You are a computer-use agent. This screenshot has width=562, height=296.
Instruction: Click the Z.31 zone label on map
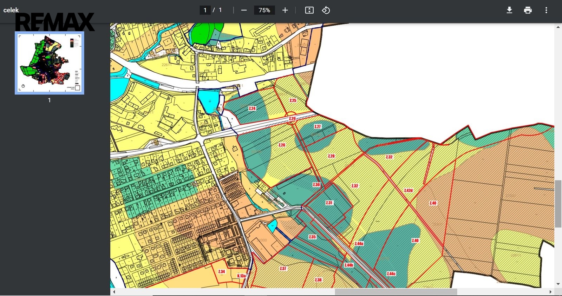[x=329, y=203]
